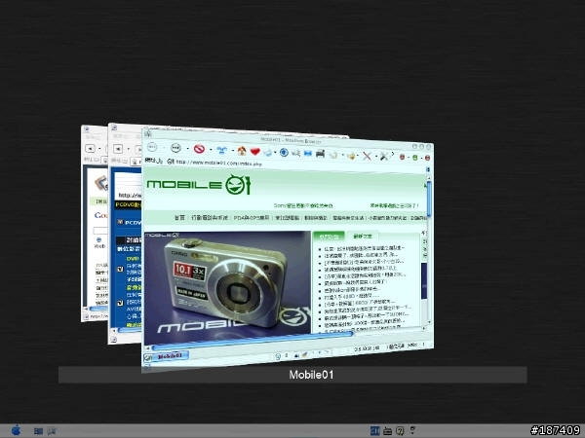Select the Mobile01 tab at window bottom

pyautogui.click(x=167, y=356)
